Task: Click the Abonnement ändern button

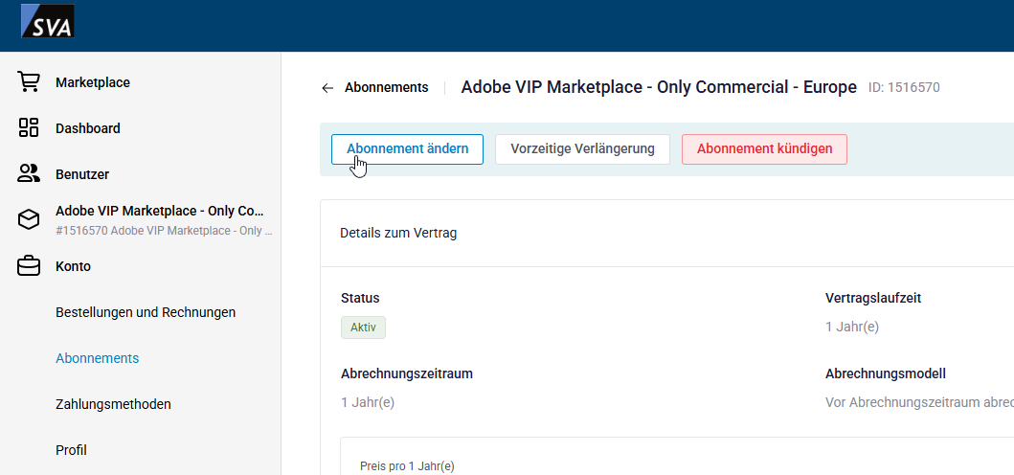Action: point(407,149)
